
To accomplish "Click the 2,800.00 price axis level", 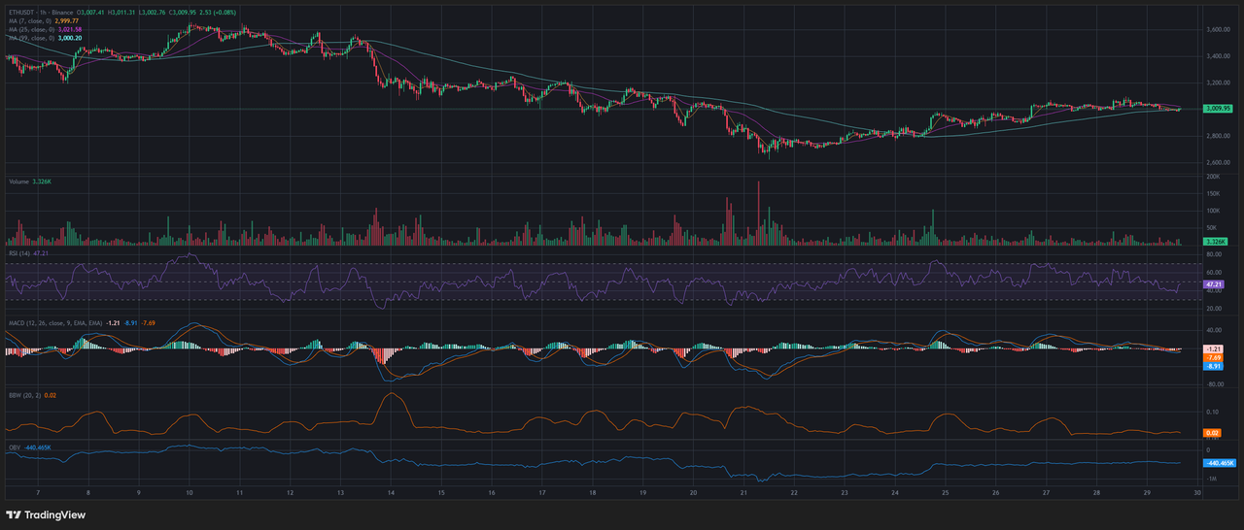I will pyautogui.click(x=1218, y=136).
